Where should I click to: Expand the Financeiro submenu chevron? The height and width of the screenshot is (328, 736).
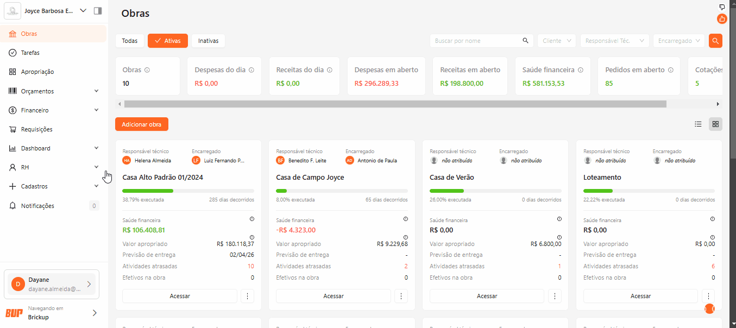tap(96, 110)
